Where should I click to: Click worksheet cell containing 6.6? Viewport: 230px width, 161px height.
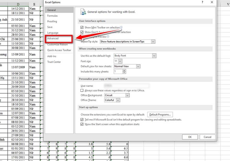(120, 157)
